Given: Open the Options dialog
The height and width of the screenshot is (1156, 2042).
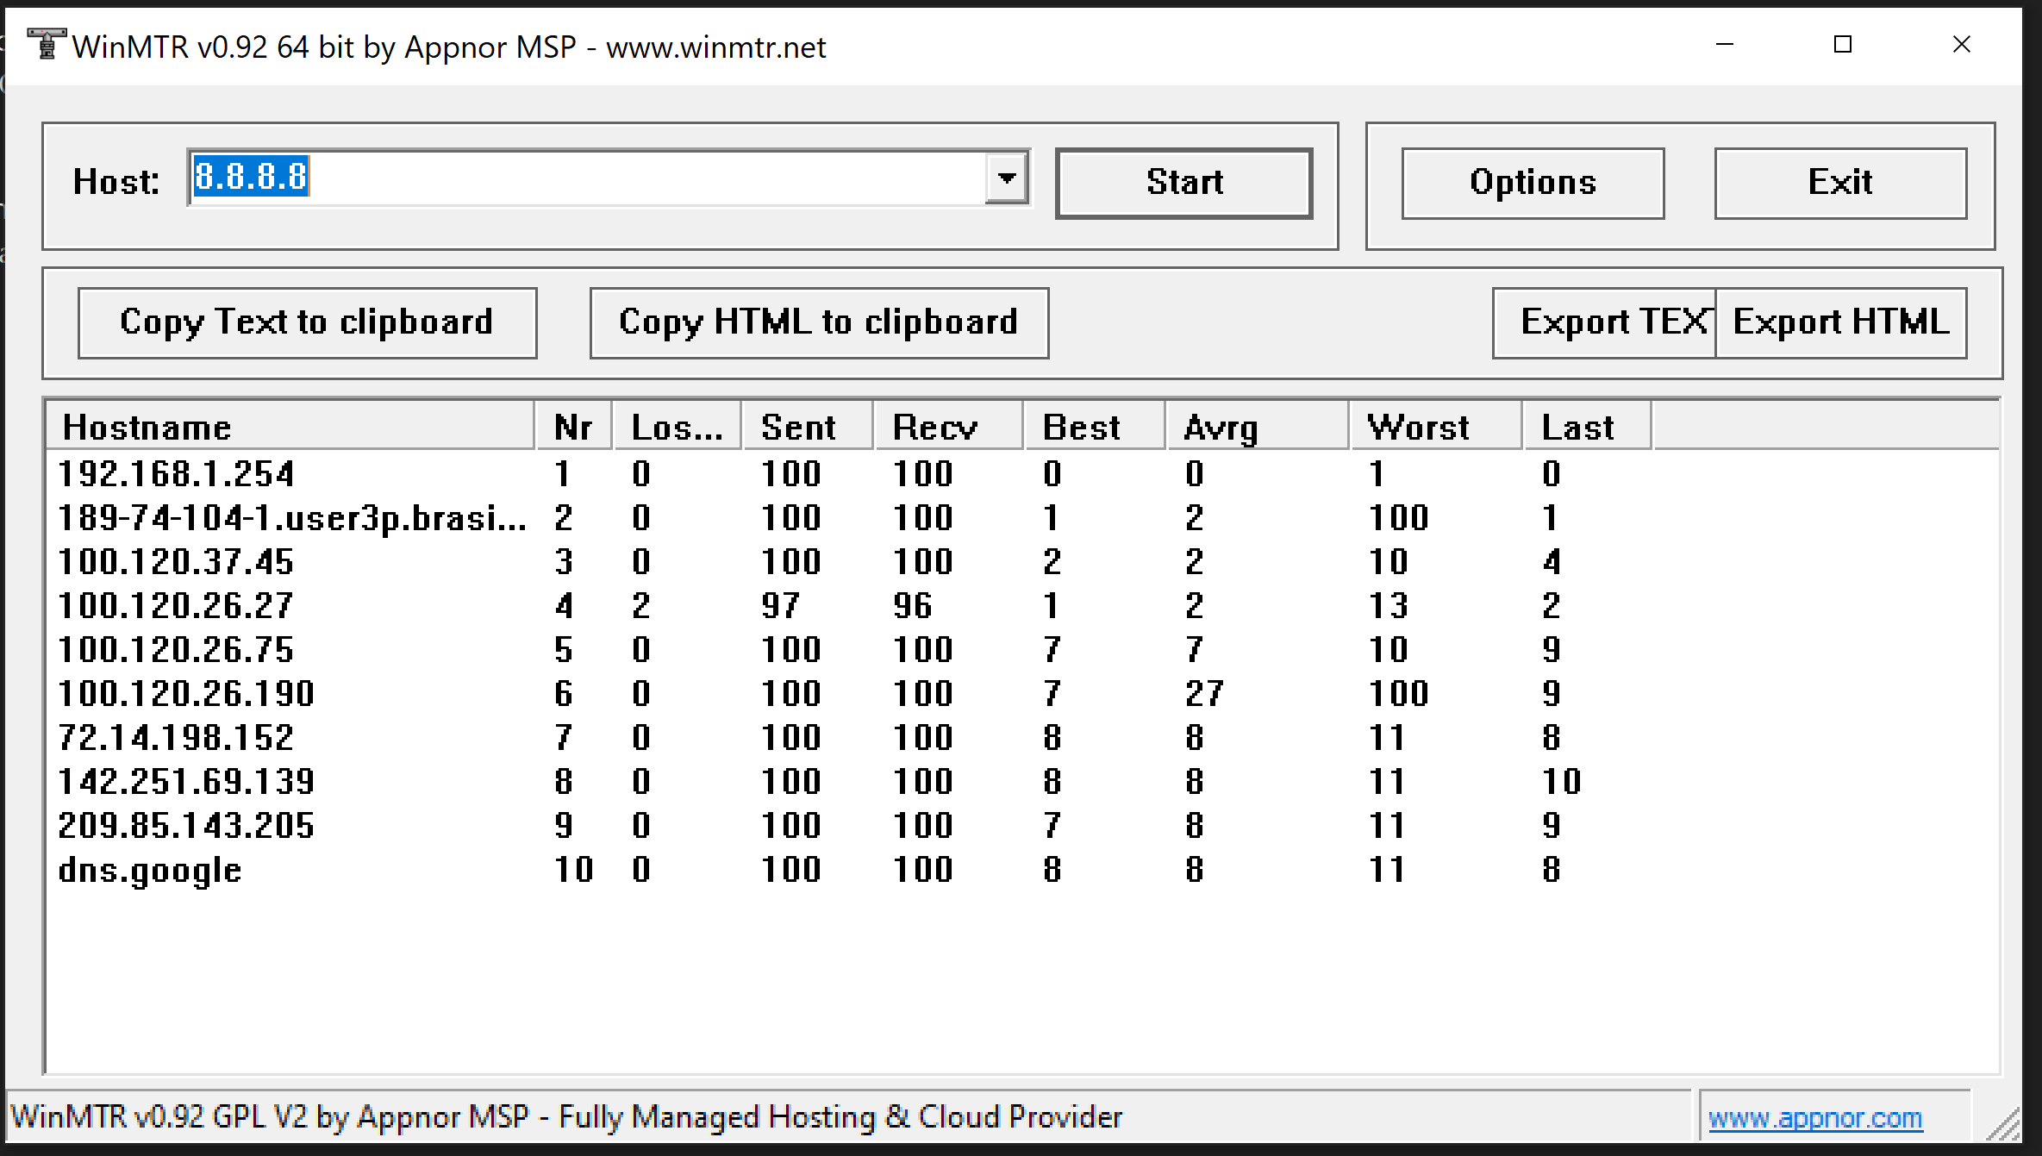Looking at the screenshot, I should coord(1533,183).
